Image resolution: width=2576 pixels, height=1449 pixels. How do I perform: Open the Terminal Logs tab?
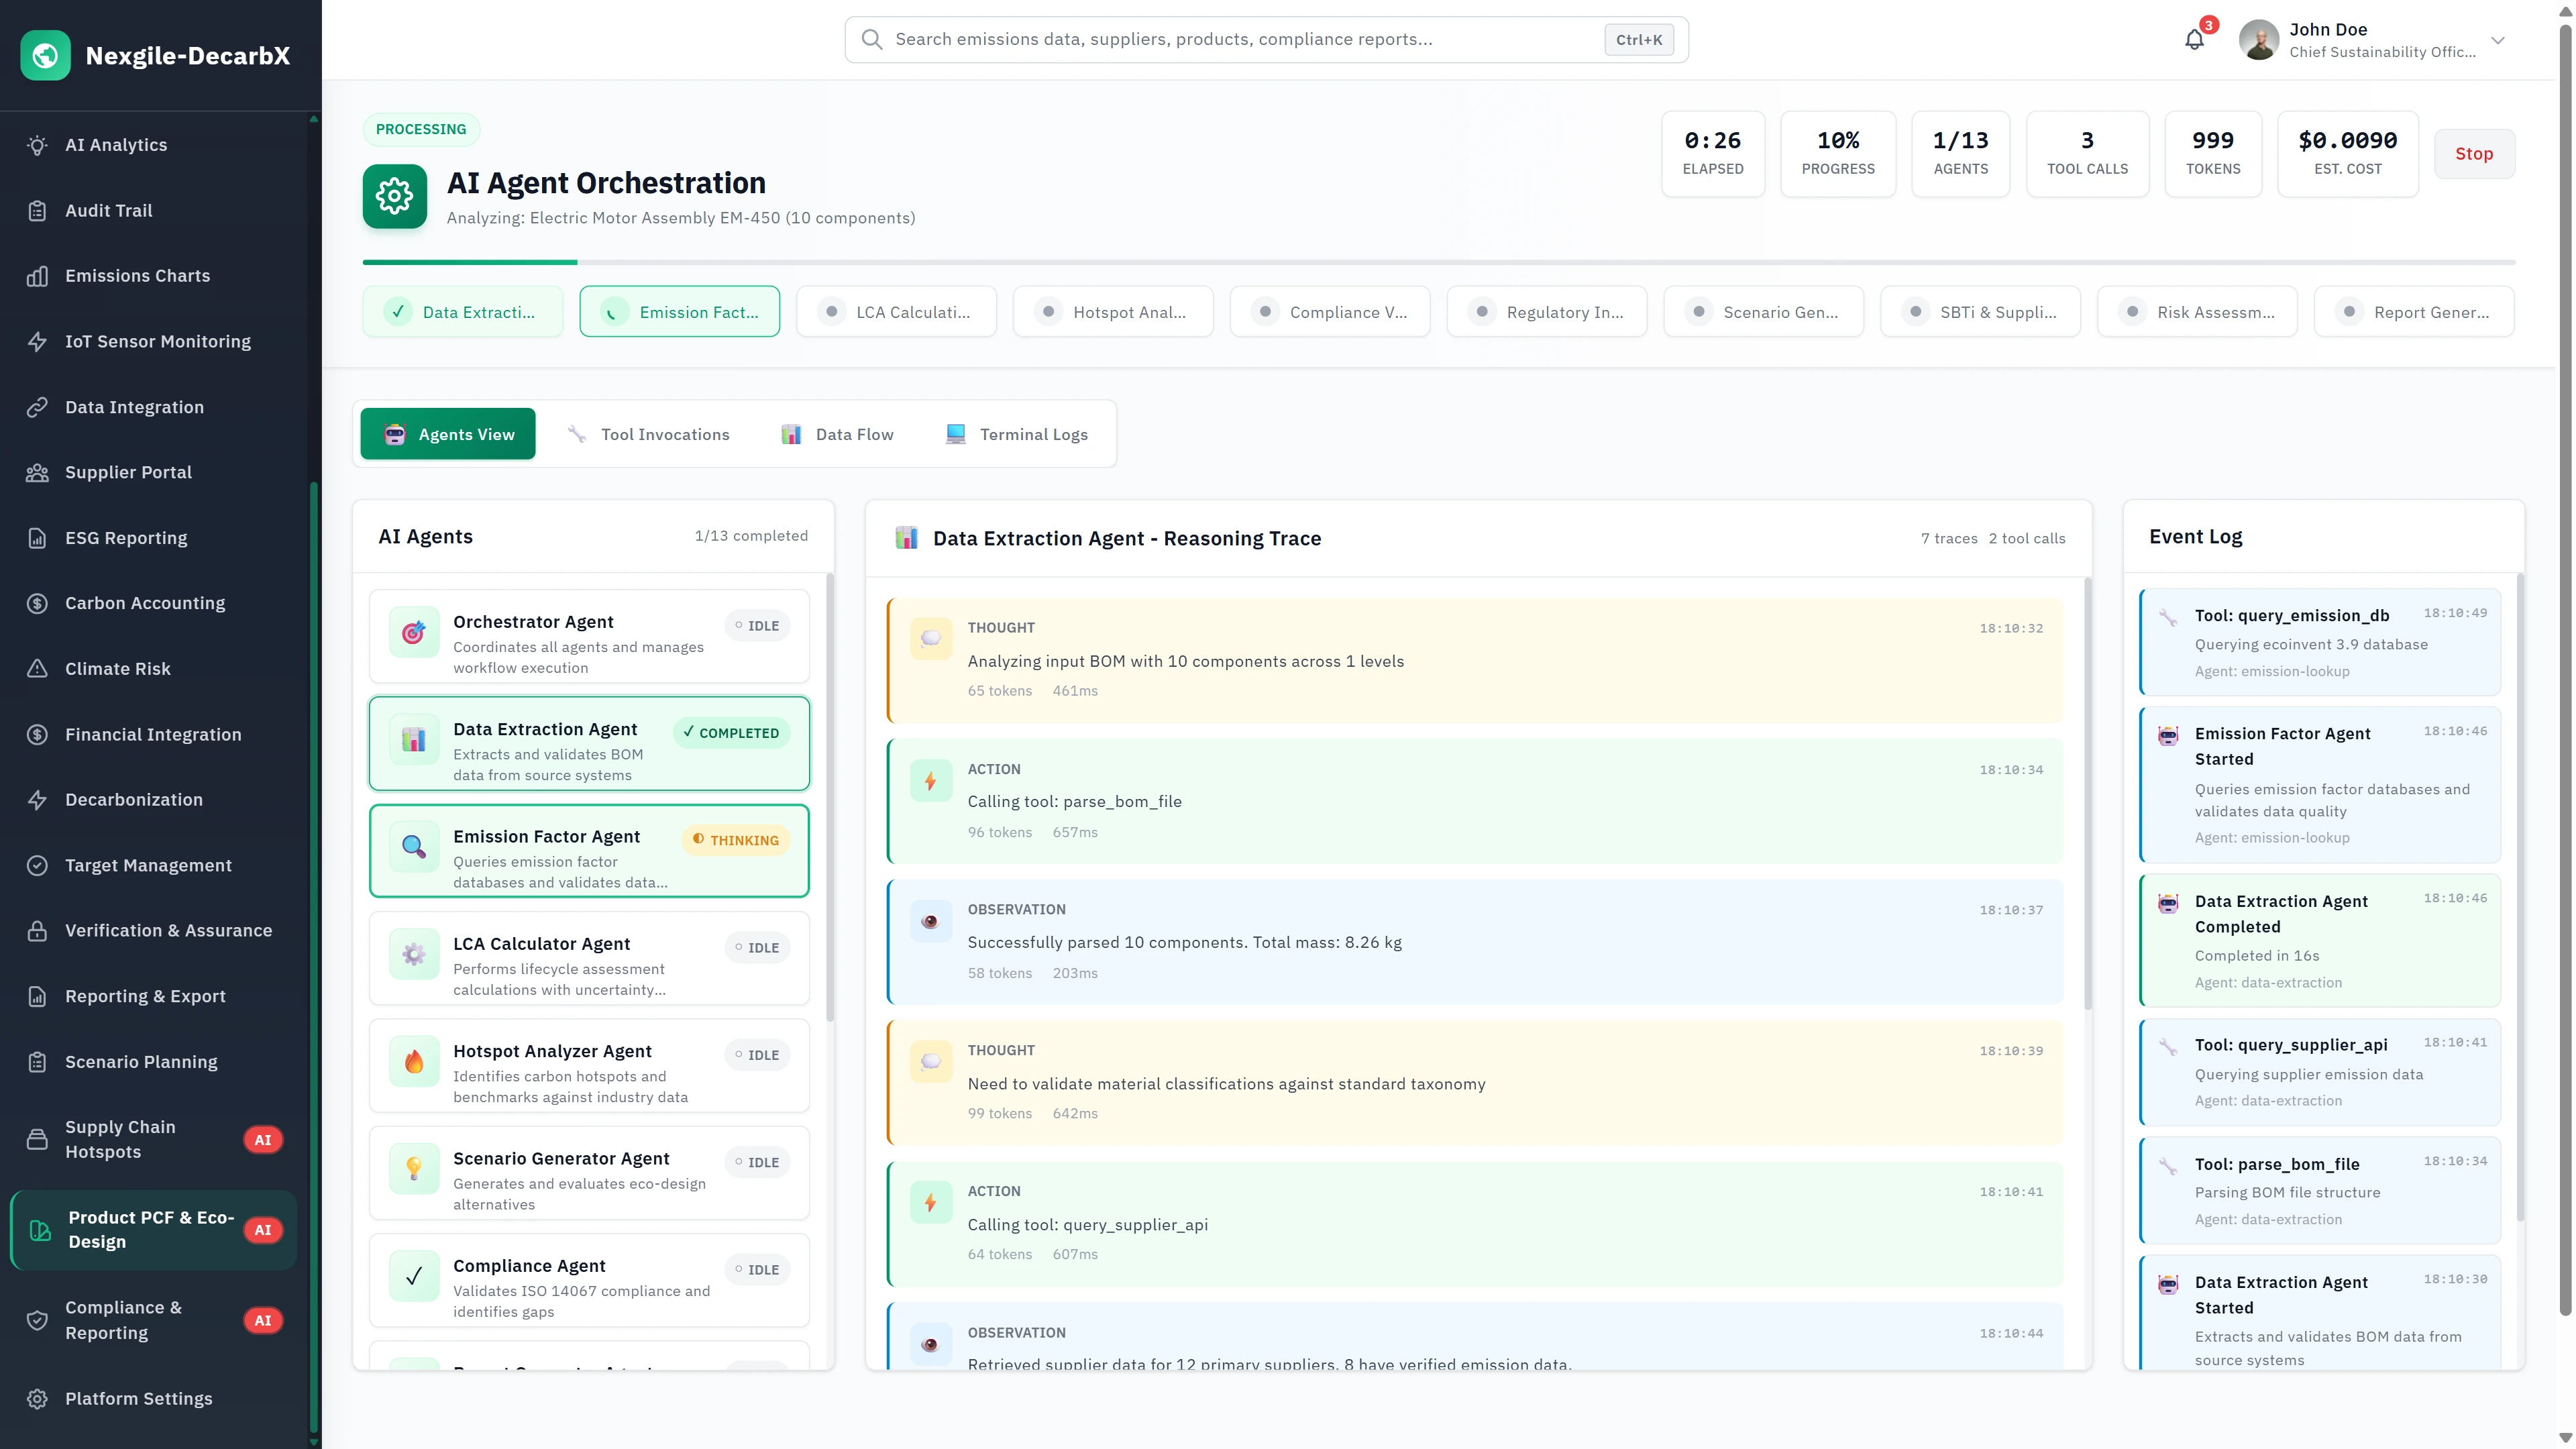[x=1017, y=433]
